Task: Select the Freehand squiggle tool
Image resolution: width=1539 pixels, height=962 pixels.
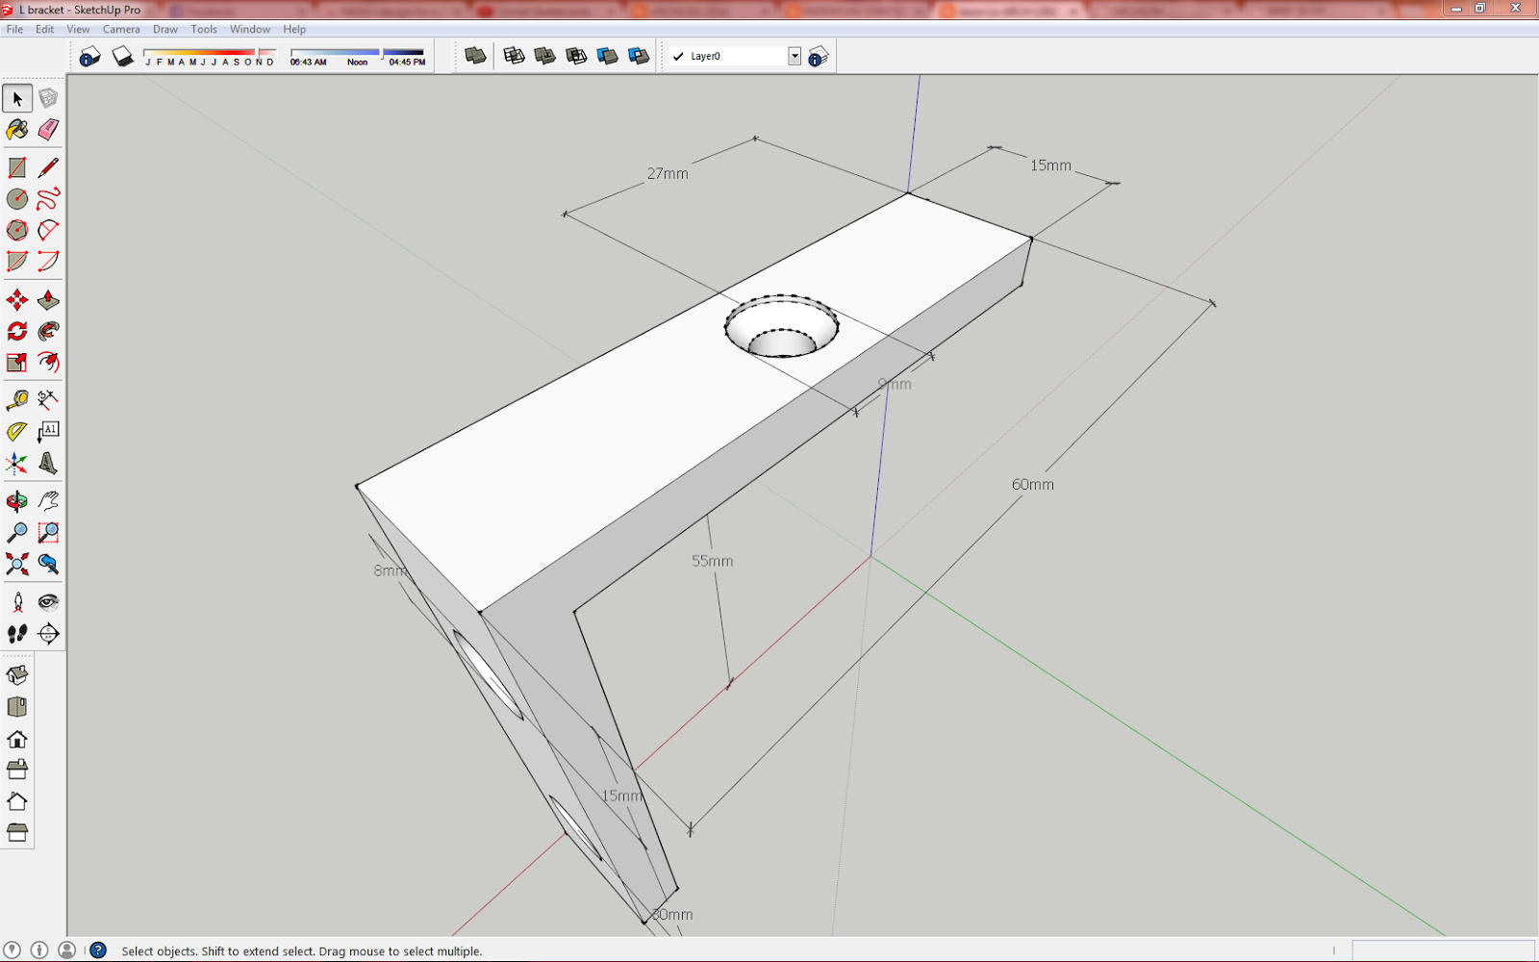Action: [48, 198]
